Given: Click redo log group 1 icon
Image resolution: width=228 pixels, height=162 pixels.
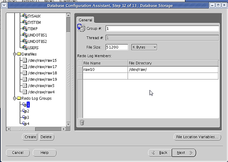Looking at the screenshot, I should (24, 105).
